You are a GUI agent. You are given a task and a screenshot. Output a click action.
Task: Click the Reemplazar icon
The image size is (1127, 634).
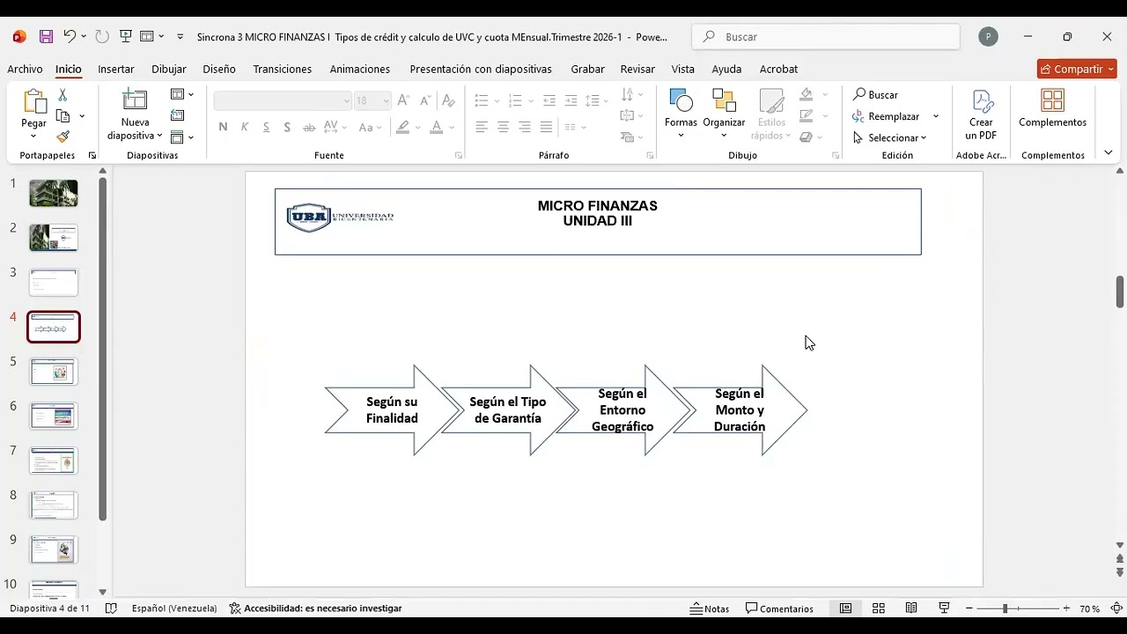[x=858, y=116]
